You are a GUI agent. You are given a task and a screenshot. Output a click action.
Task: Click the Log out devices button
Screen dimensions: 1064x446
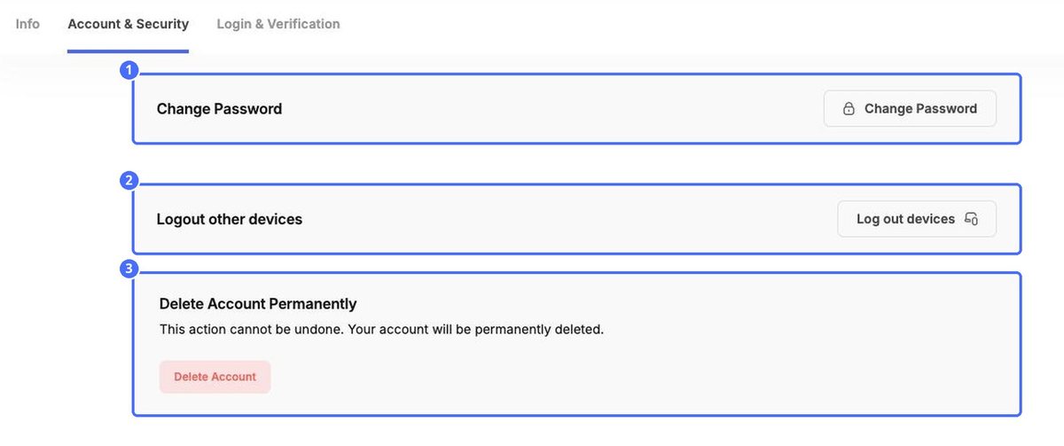(917, 219)
